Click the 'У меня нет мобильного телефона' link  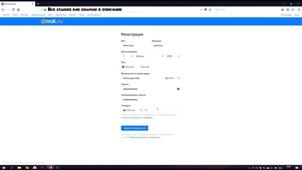click(x=137, y=118)
